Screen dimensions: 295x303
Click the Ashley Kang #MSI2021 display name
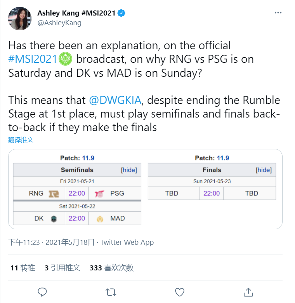(x=76, y=13)
